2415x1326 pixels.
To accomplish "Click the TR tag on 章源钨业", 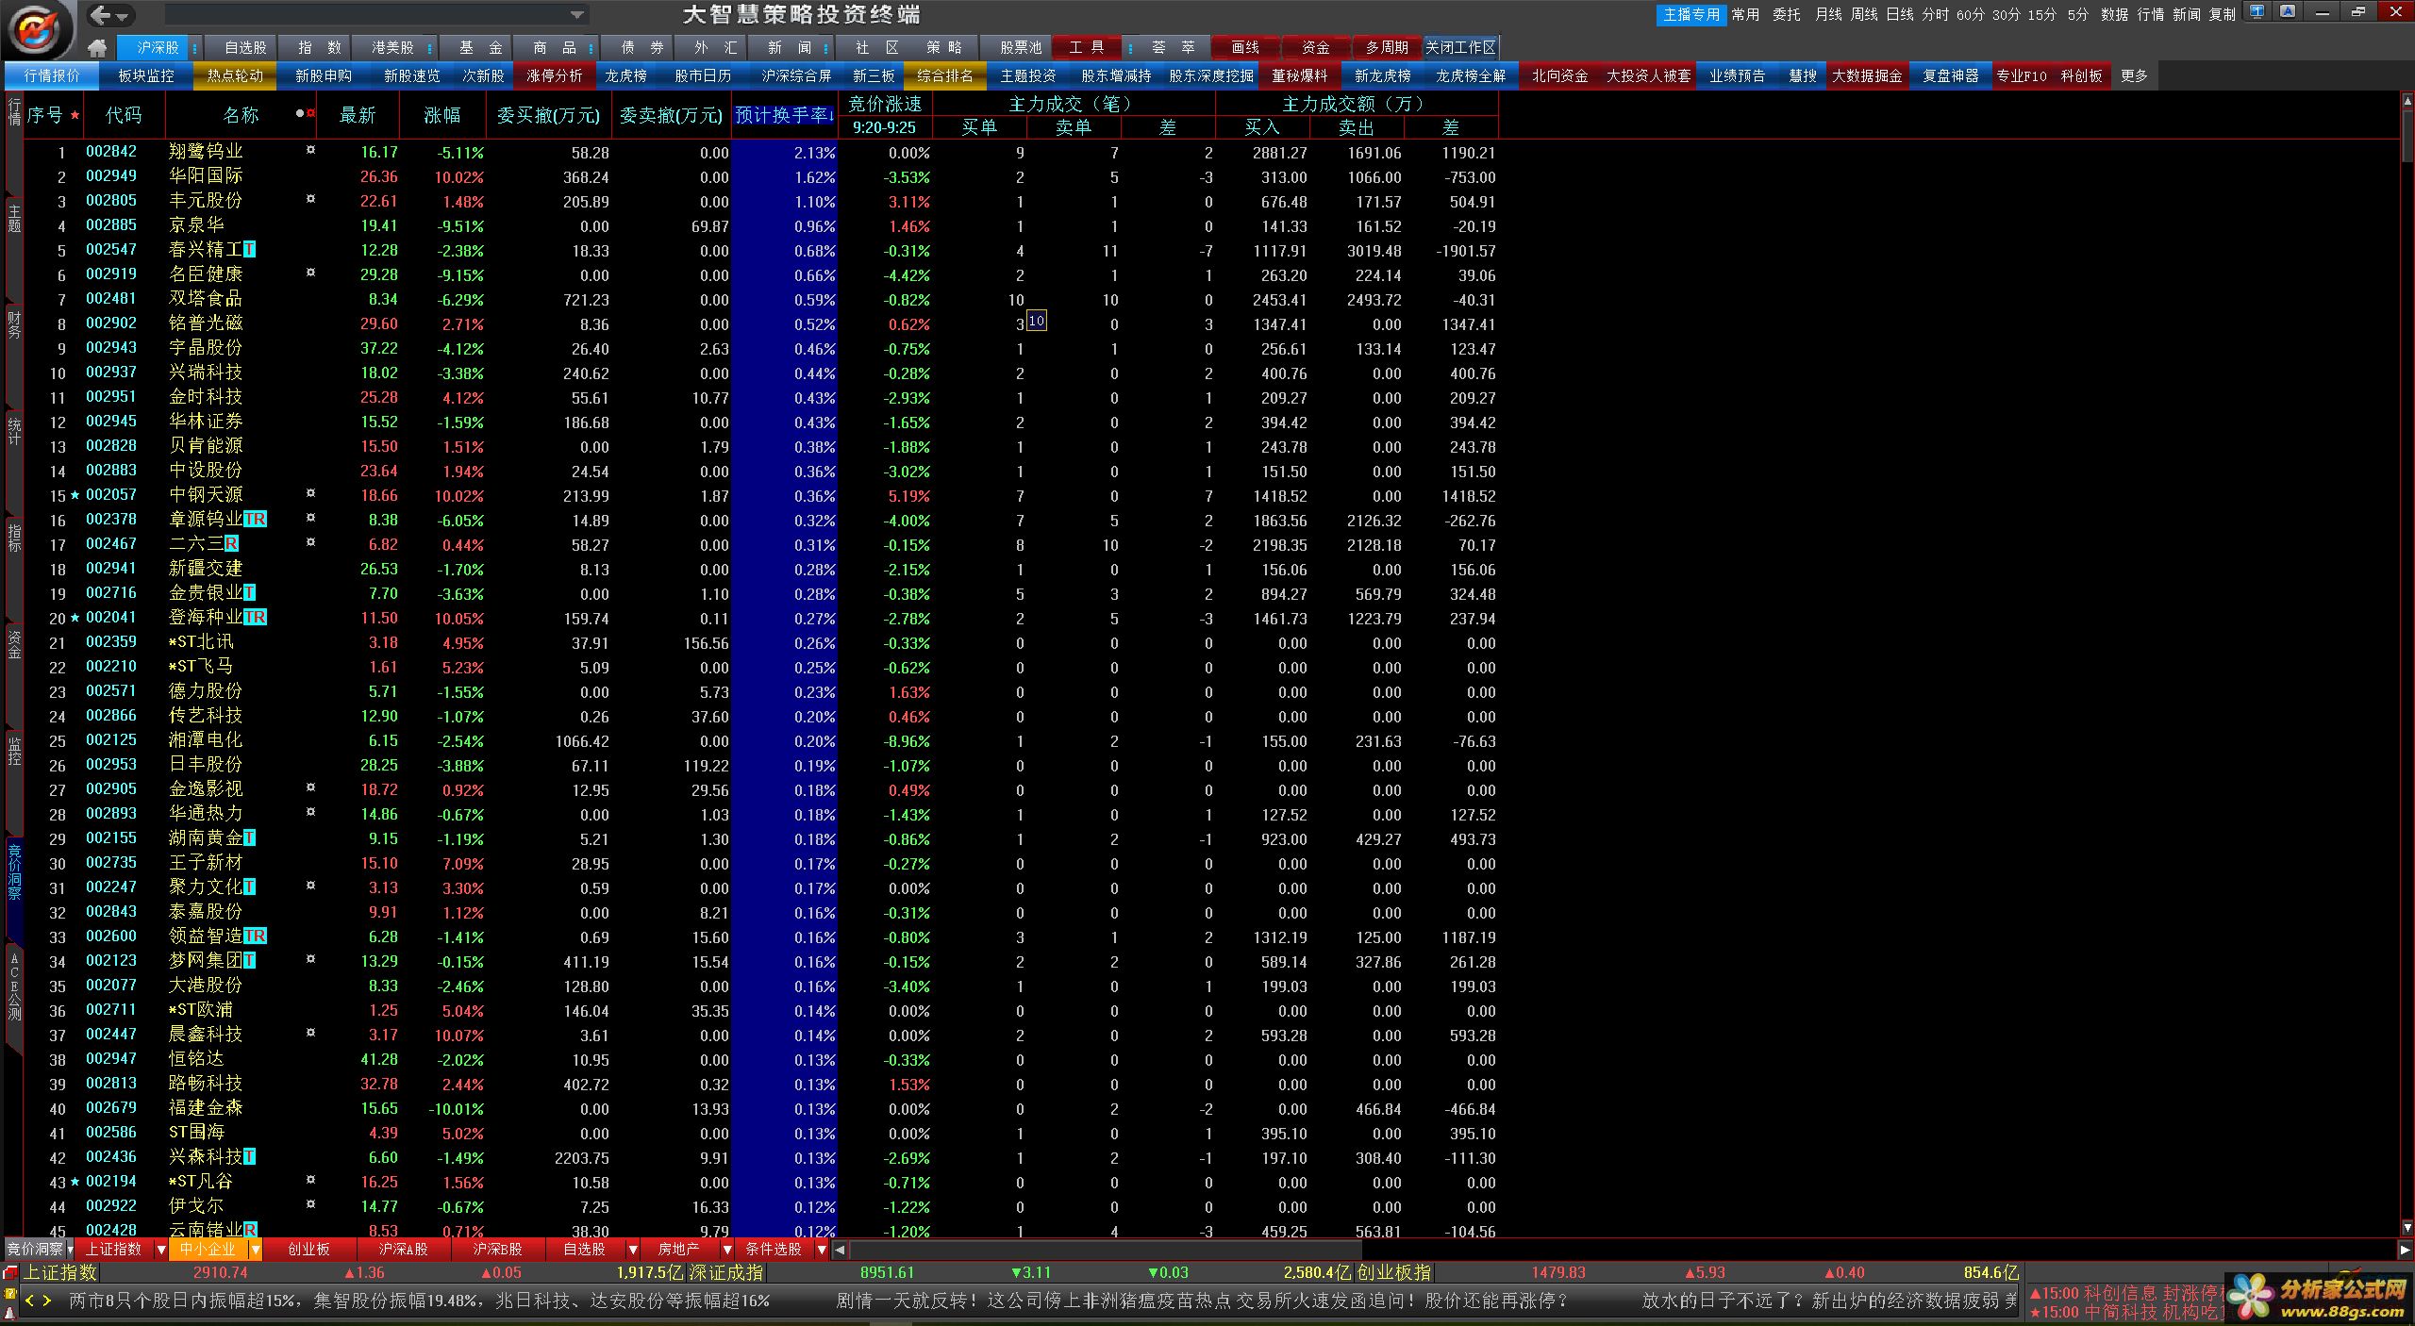I will point(255,520).
